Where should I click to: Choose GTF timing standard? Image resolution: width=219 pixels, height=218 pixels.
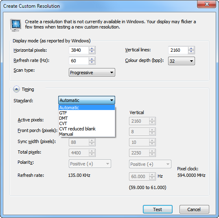point(87,113)
